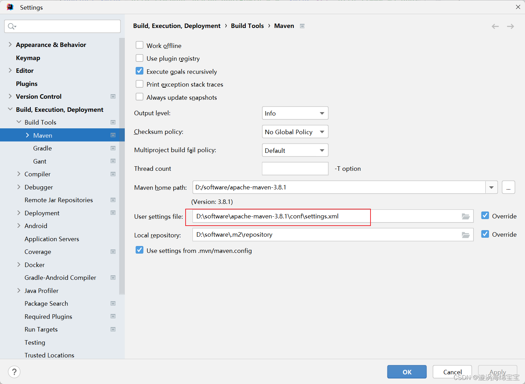Open folder browser for Local repository
Image resolution: width=525 pixels, height=384 pixels.
coord(466,235)
